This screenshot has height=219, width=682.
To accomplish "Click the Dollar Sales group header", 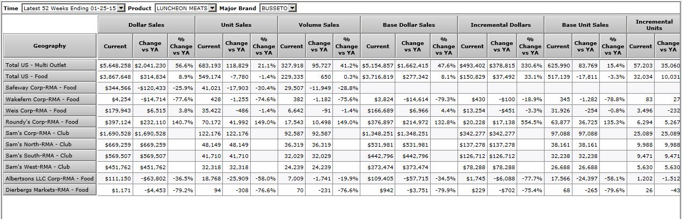I will tap(146, 25).
